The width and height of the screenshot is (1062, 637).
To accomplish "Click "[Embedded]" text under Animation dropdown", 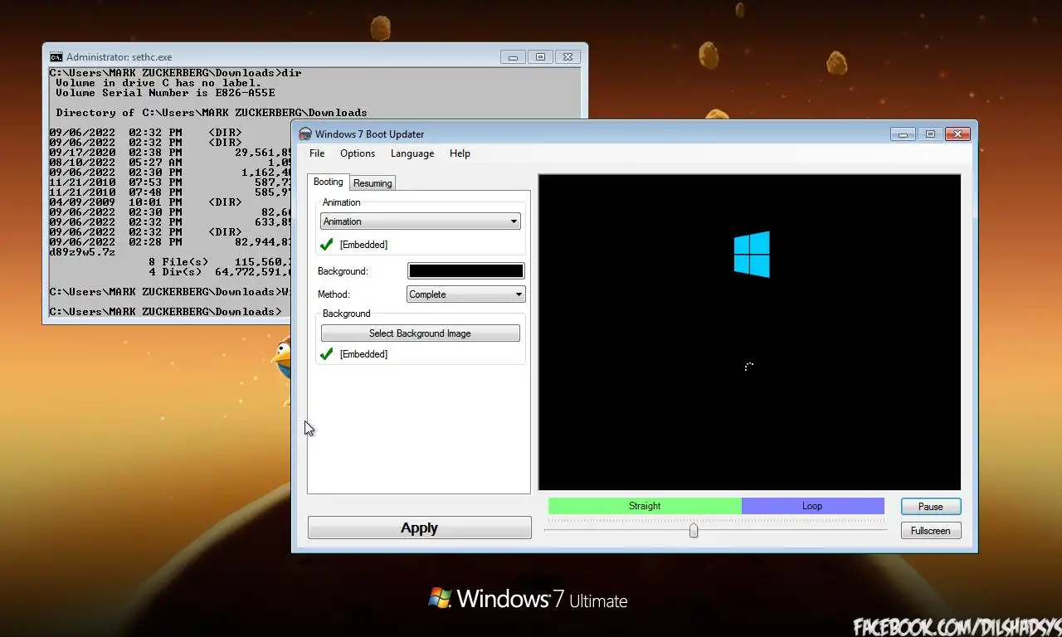I will coord(363,245).
